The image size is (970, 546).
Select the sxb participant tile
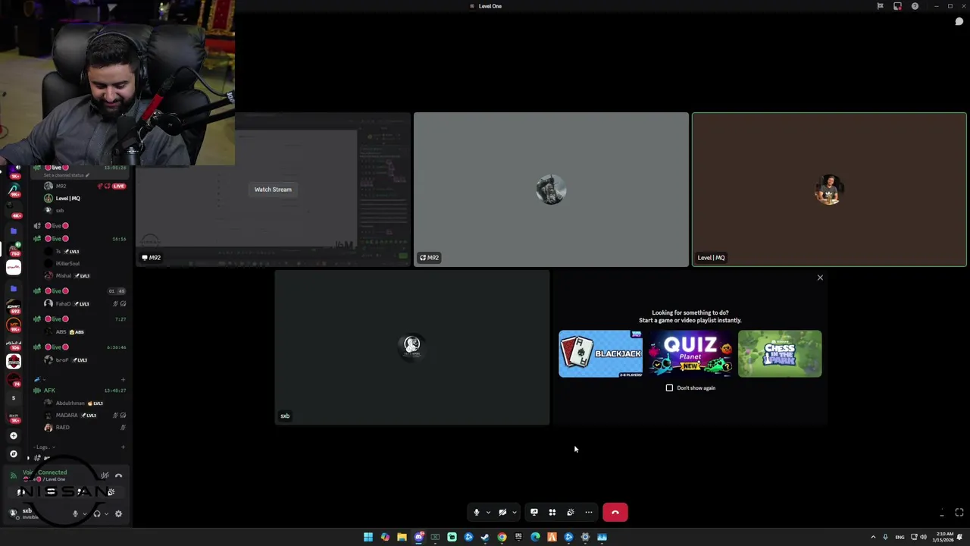point(412,347)
